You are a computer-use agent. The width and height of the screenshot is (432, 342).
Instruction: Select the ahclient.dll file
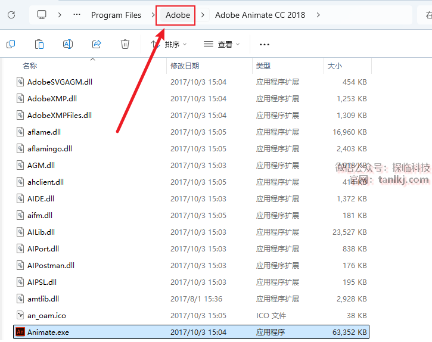(x=45, y=182)
